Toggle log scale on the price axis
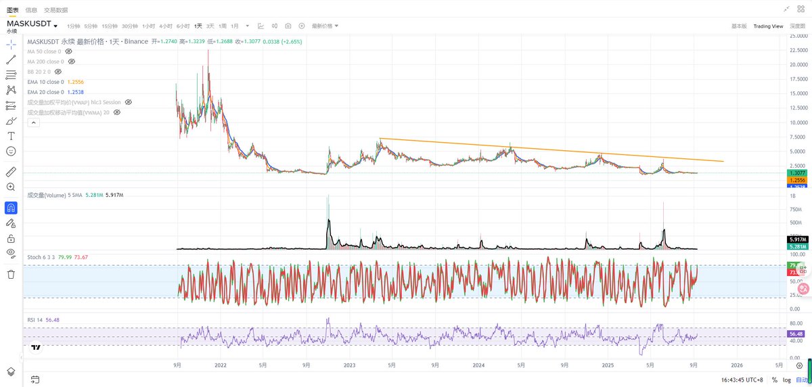Screen dimensions: 812x387 click(786, 380)
